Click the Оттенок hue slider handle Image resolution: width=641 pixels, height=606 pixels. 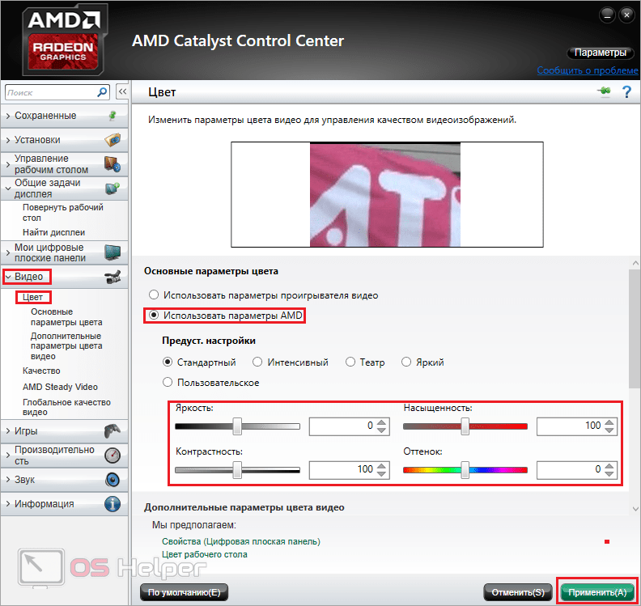465,470
